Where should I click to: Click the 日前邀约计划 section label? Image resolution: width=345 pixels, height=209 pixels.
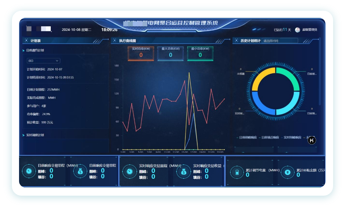(x=35, y=50)
